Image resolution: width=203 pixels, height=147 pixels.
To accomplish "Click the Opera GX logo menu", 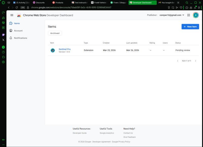I will [3, 3].
